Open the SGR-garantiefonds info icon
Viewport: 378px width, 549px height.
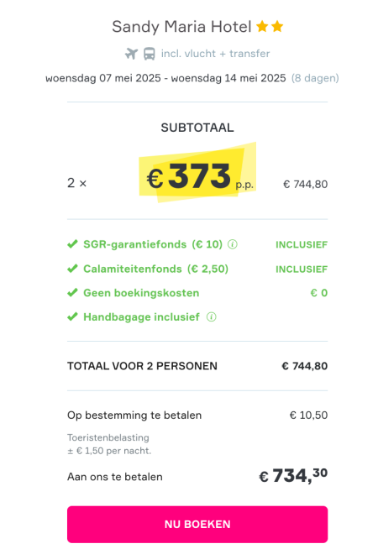coord(233,244)
